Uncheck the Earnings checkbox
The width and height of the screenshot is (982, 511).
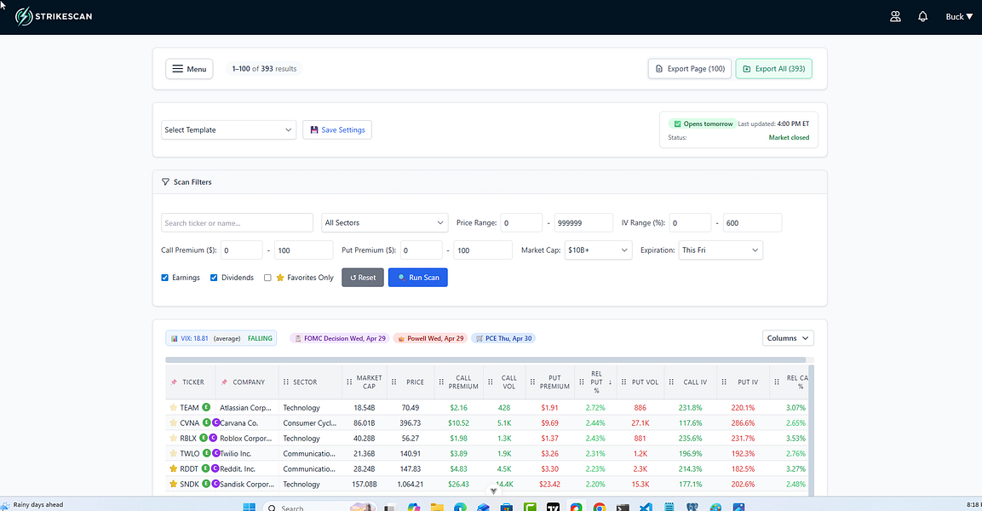coord(164,278)
